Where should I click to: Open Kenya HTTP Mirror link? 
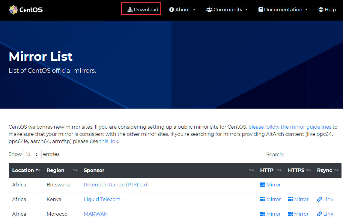click(x=270, y=199)
